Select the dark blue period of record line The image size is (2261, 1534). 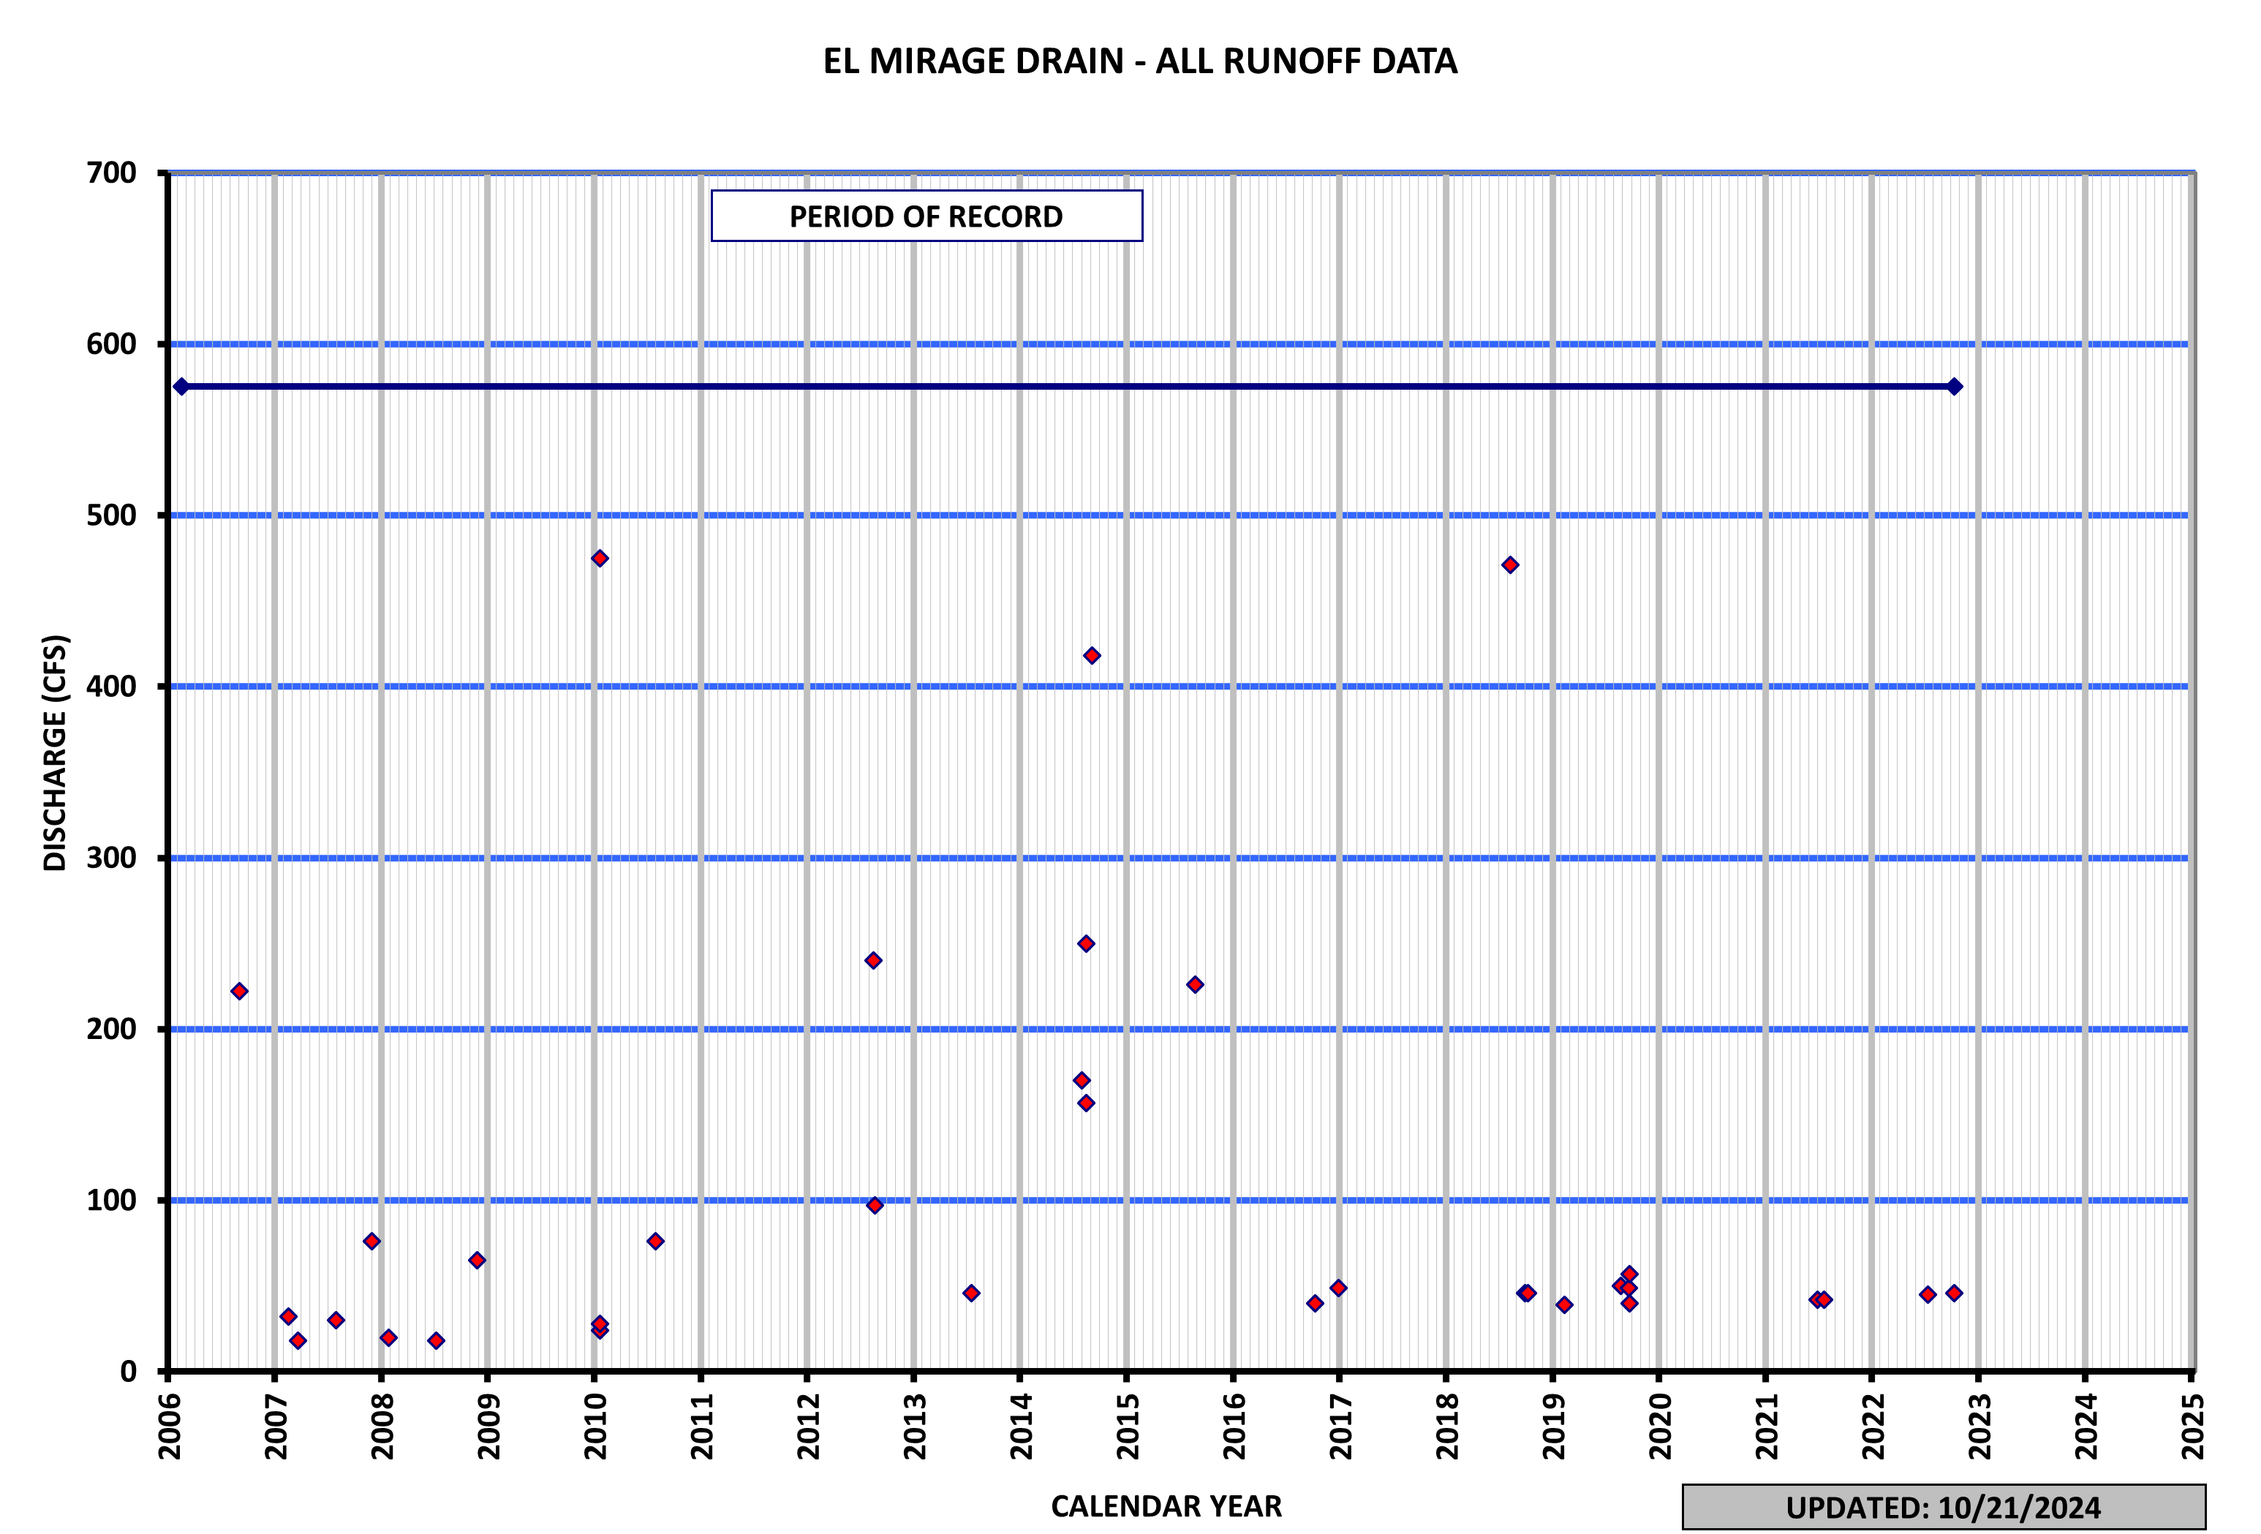click(x=1068, y=387)
